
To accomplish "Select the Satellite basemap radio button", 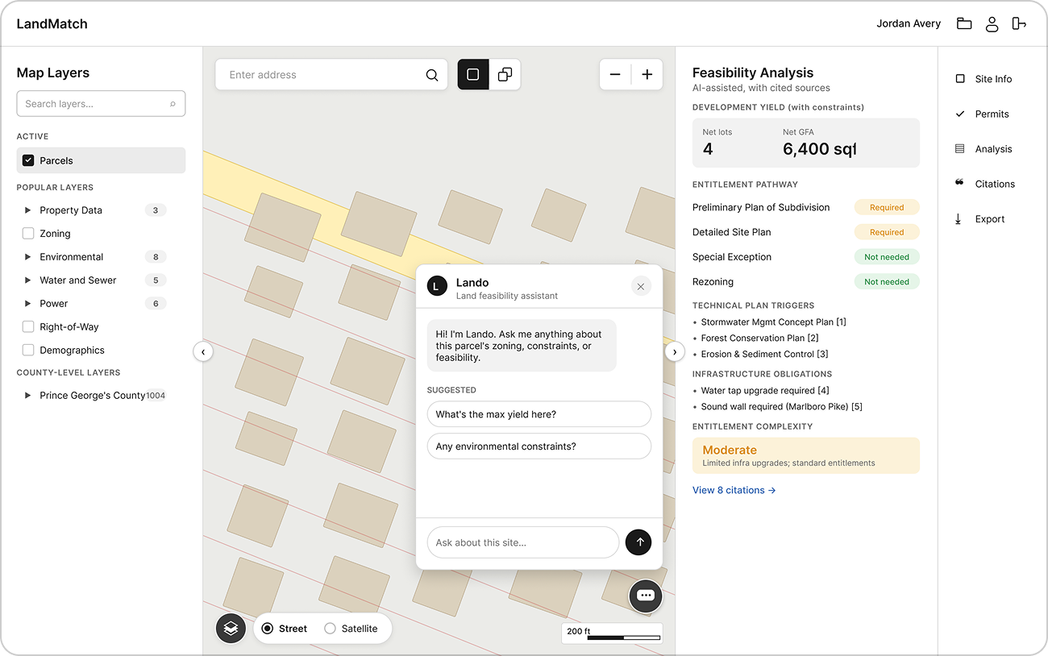I will (x=330, y=629).
